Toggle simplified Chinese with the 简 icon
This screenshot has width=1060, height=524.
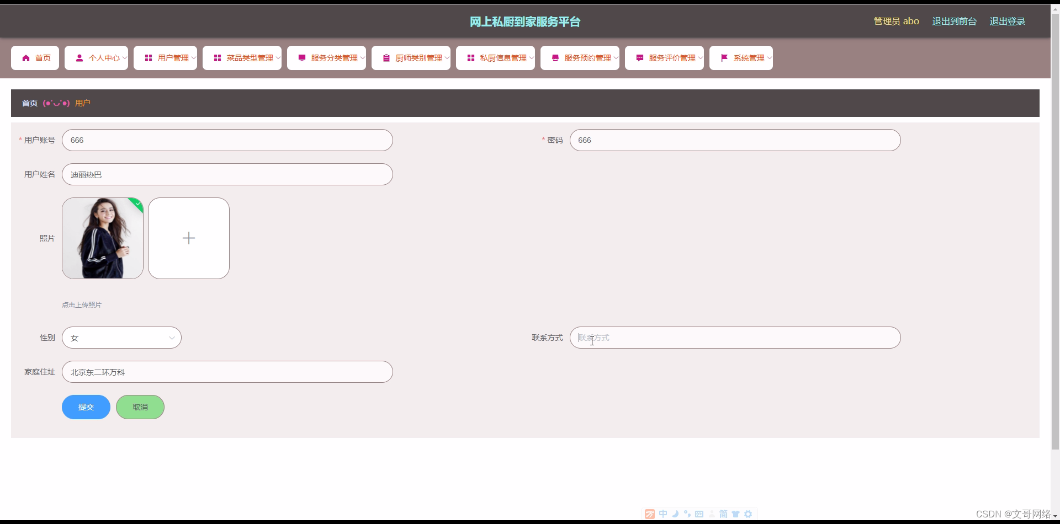tap(724, 514)
